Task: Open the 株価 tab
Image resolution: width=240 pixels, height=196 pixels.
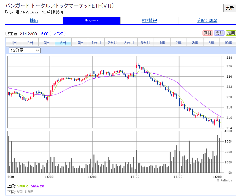Action: 34,20
